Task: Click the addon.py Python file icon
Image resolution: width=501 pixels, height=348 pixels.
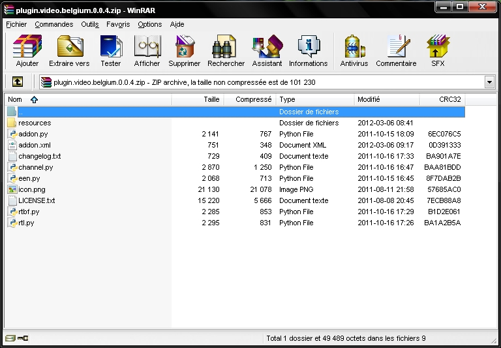Action: pyautogui.click(x=12, y=134)
